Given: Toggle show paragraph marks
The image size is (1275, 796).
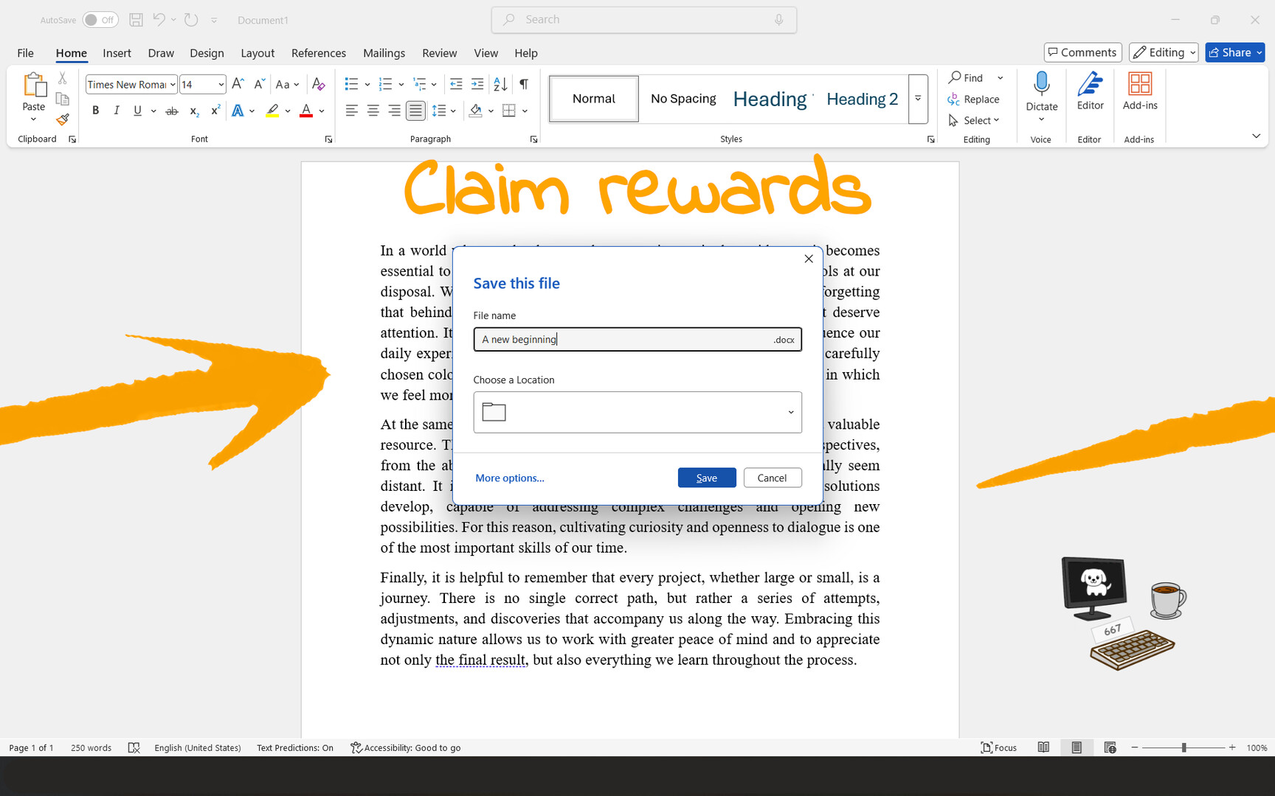Looking at the screenshot, I should point(524,84).
